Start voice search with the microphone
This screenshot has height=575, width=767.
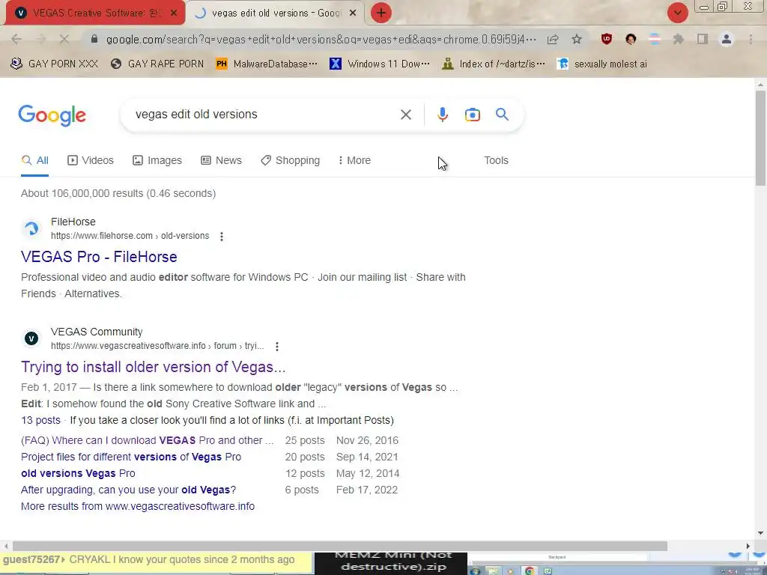pyautogui.click(x=442, y=115)
